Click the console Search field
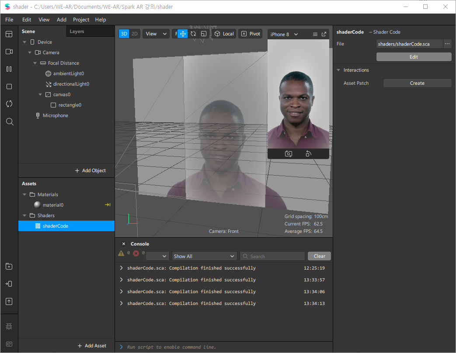456x353 pixels. click(x=272, y=256)
